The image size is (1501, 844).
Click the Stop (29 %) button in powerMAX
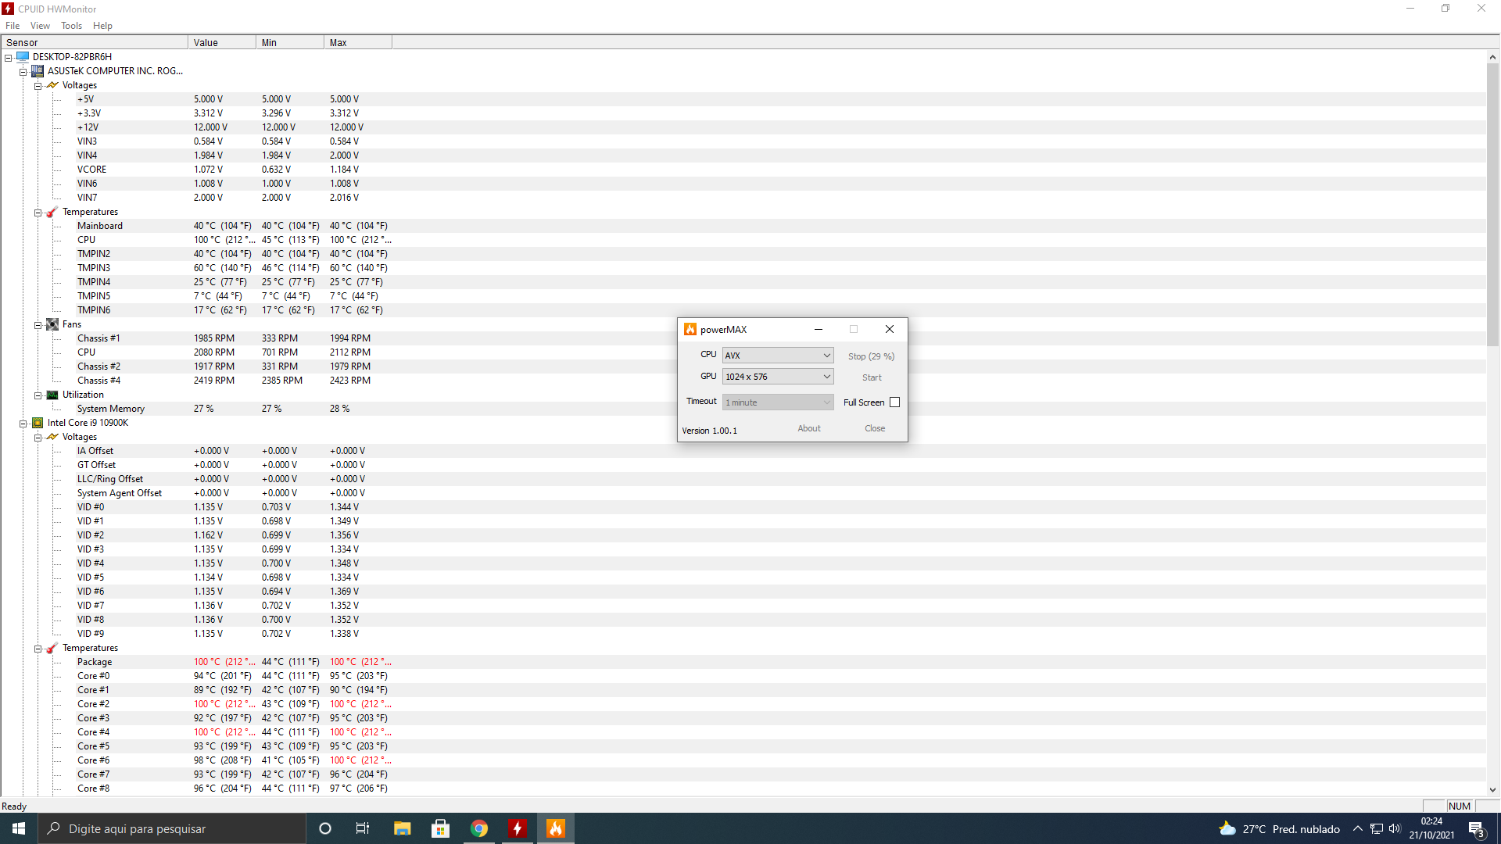[871, 356]
